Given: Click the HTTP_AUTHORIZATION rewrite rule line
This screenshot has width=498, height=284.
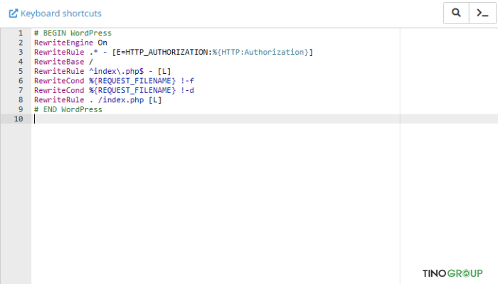Looking at the screenshot, I should tap(174, 52).
